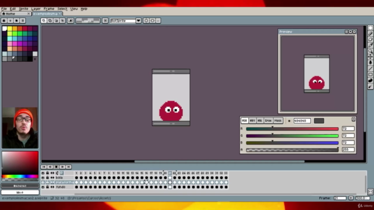Go to first frame button
Image resolution: width=374 pixels, height=210 pixels.
pos(44,167)
